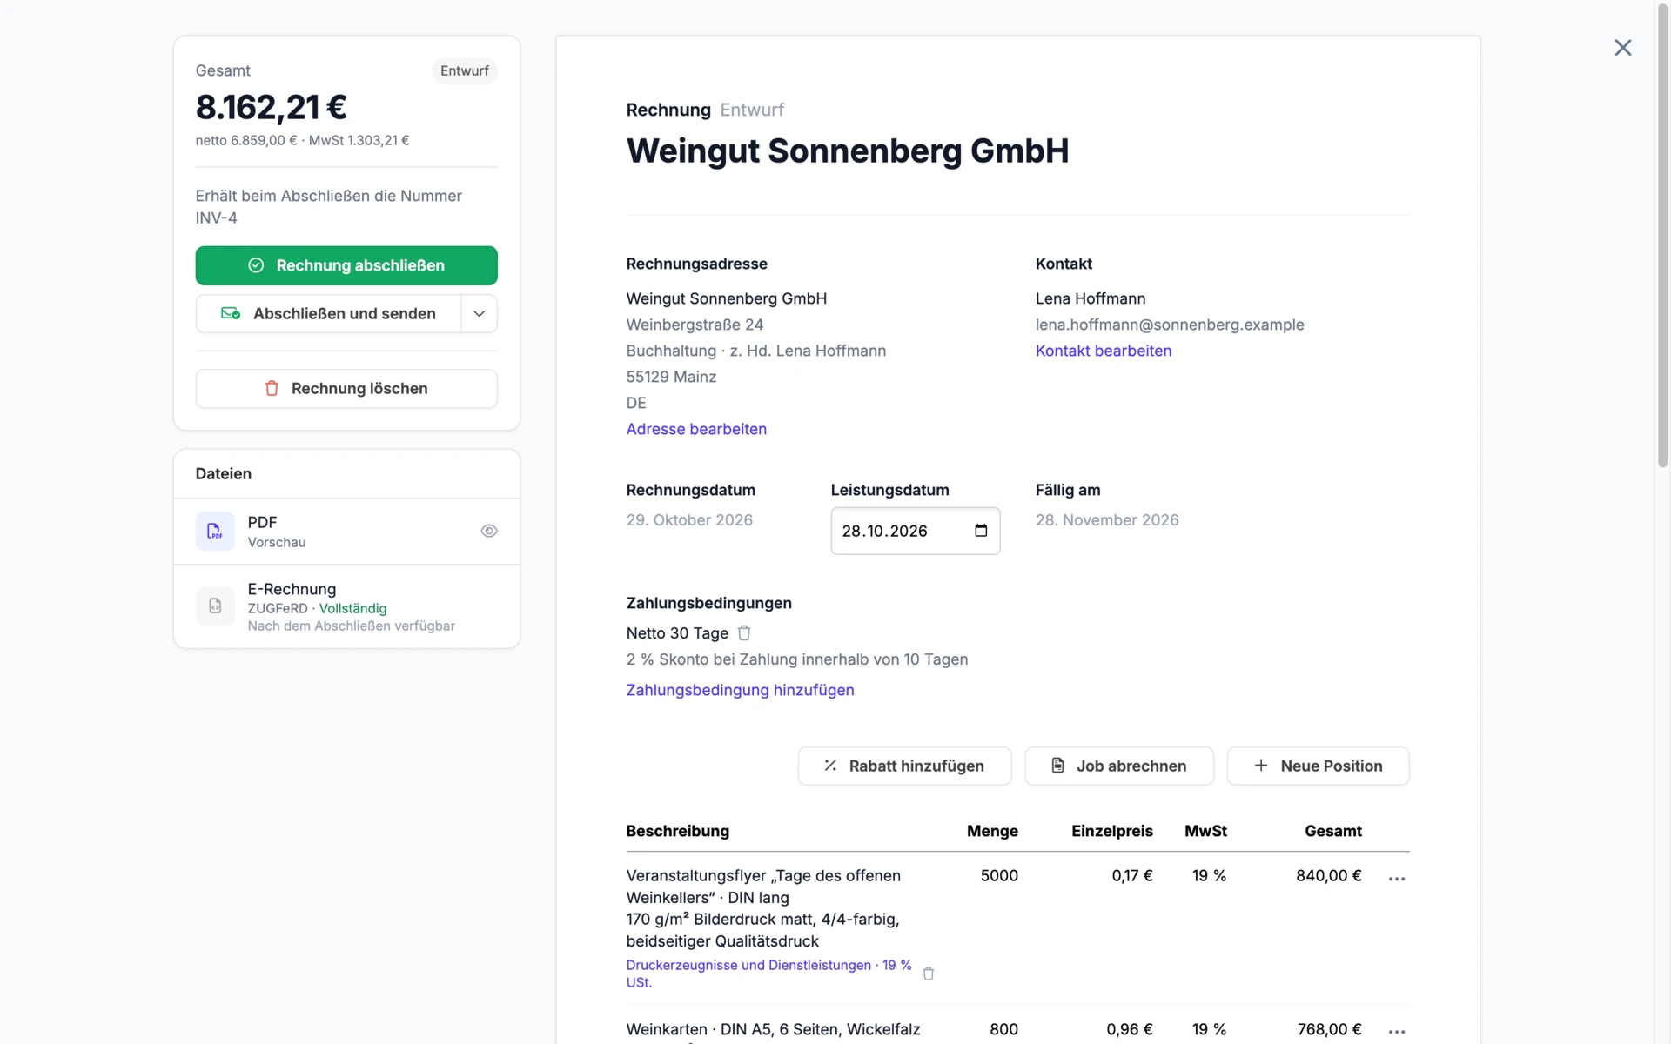Click the PDF file icon in Dateien
Image resolution: width=1671 pixels, height=1044 pixels.
(215, 531)
